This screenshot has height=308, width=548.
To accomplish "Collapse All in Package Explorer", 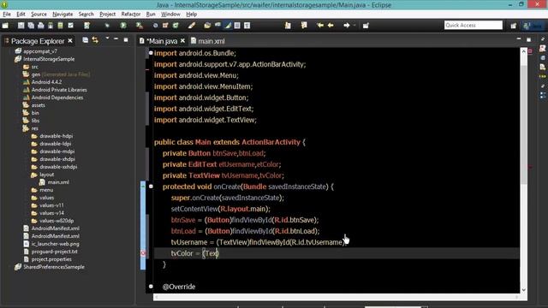I will 86,40.
